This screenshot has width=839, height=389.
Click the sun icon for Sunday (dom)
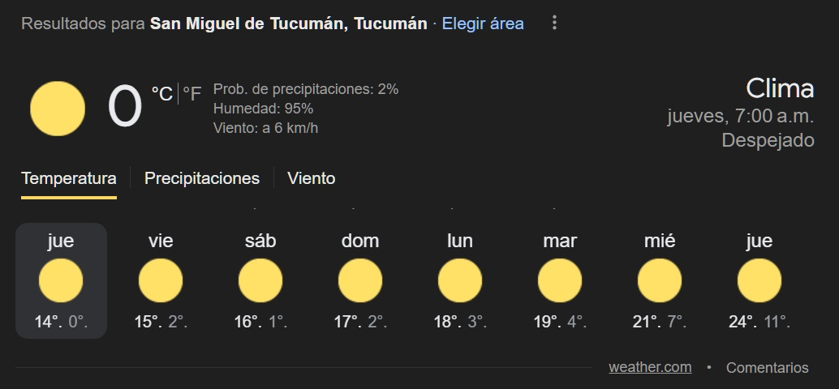(360, 281)
